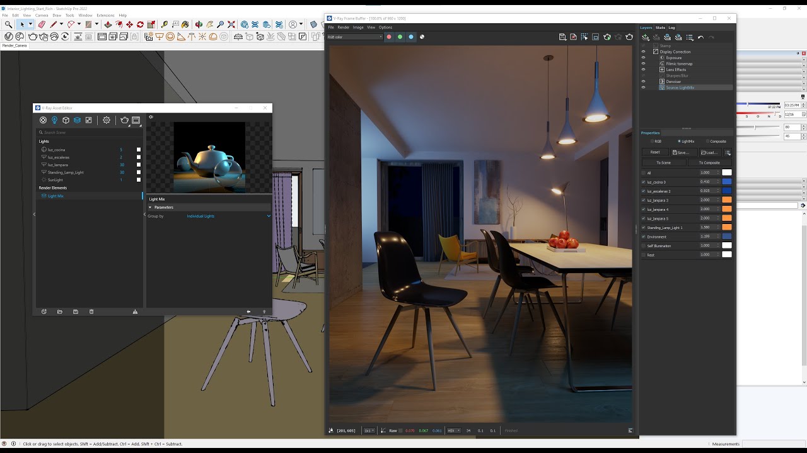Choose the Push/Pull tool in SketchUp
The height and width of the screenshot is (453, 807).
pos(108,25)
